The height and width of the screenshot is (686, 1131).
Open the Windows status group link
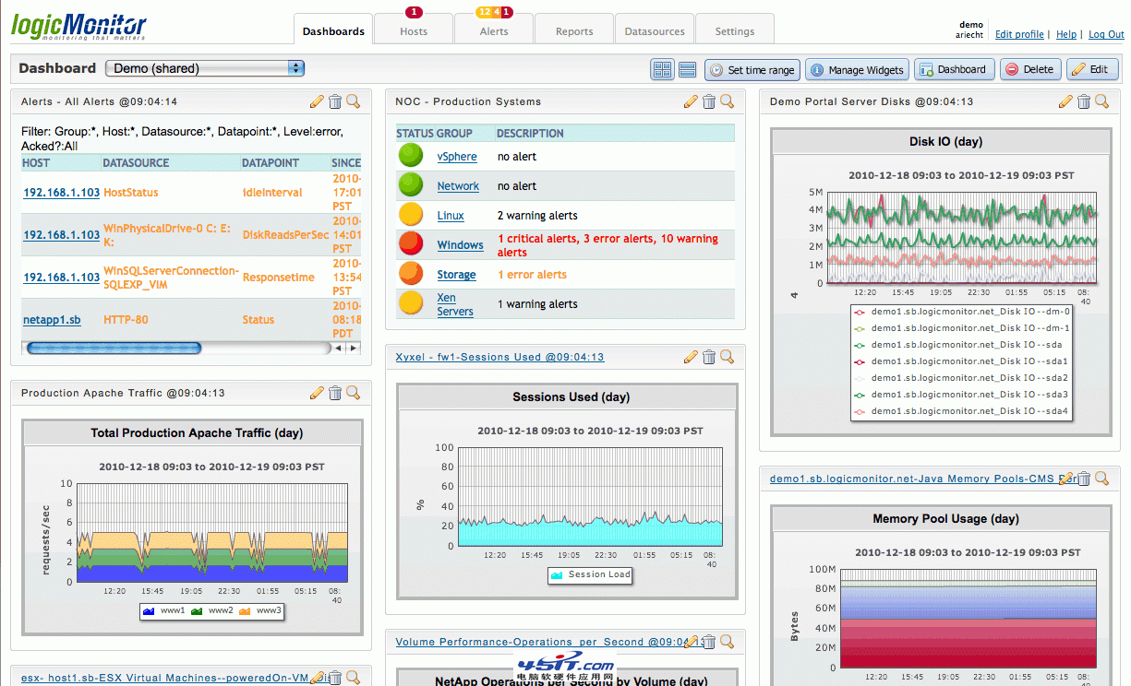point(460,245)
